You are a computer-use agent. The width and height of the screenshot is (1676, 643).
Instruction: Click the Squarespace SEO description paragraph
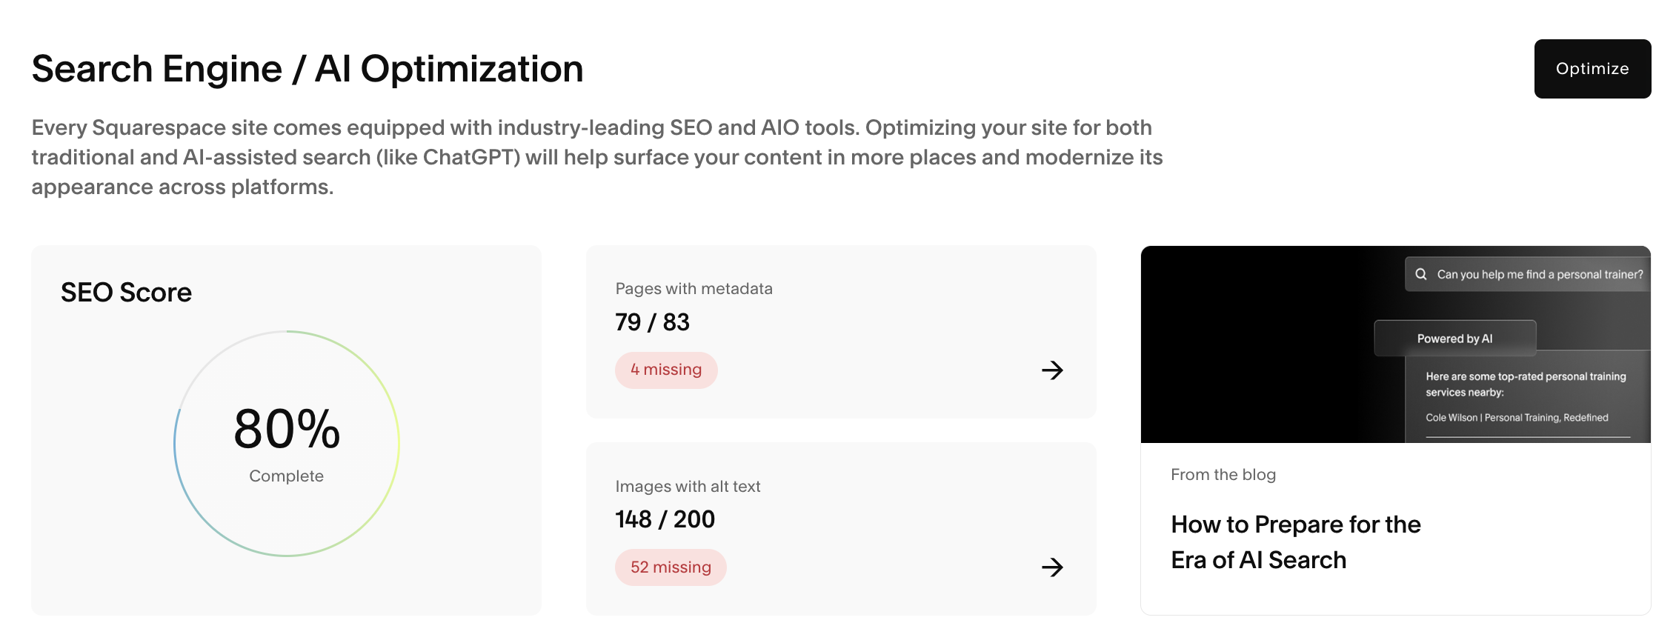click(x=596, y=157)
